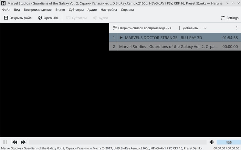Open the Файл menu
The image size is (241, 150).
(x=6, y=10)
